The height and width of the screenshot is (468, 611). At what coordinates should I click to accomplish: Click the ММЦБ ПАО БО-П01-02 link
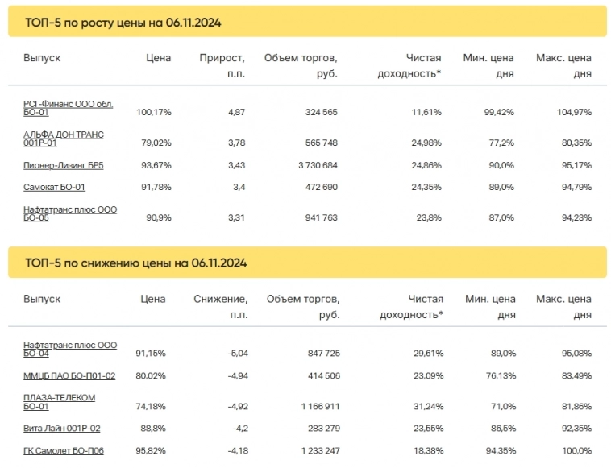[69, 375]
